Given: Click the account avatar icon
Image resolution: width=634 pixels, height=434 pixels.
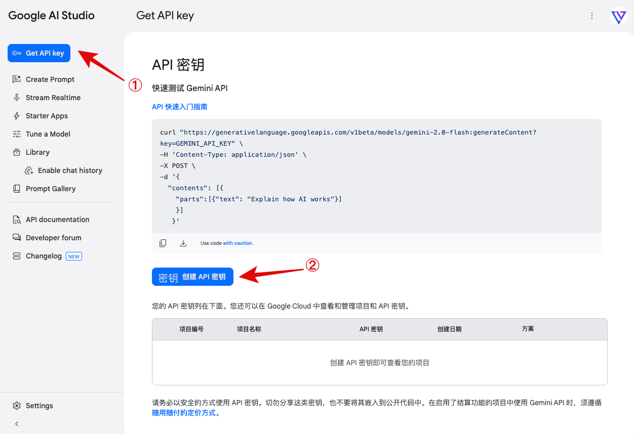Looking at the screenshot, I should click(619, 16).
